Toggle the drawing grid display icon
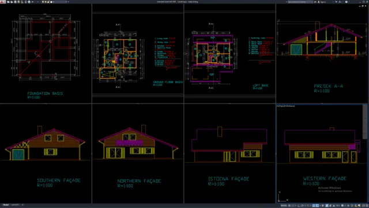 (x=289, y=206)
